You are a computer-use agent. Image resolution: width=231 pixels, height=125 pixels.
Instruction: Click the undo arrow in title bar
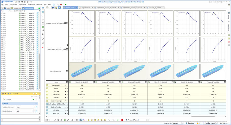[31, 2]
